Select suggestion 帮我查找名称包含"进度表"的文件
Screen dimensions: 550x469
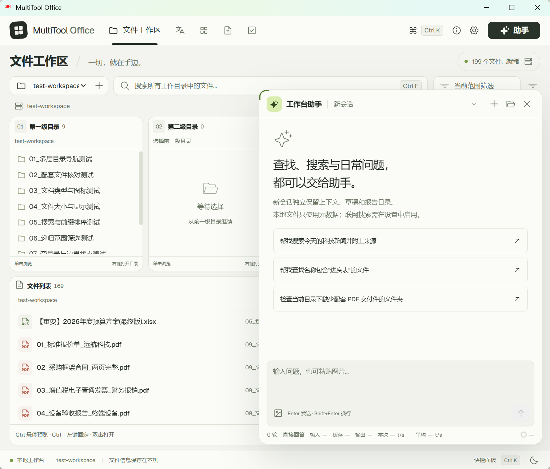(x=400, y=270)
